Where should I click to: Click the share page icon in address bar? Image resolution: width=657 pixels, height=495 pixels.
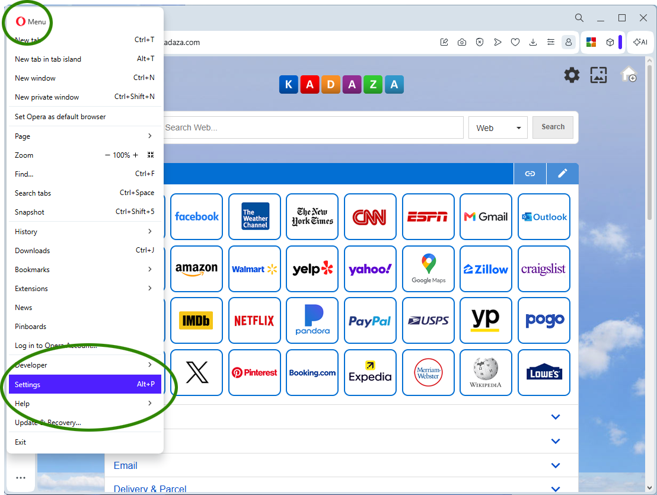pyautogui.click(x=444, y=42)
